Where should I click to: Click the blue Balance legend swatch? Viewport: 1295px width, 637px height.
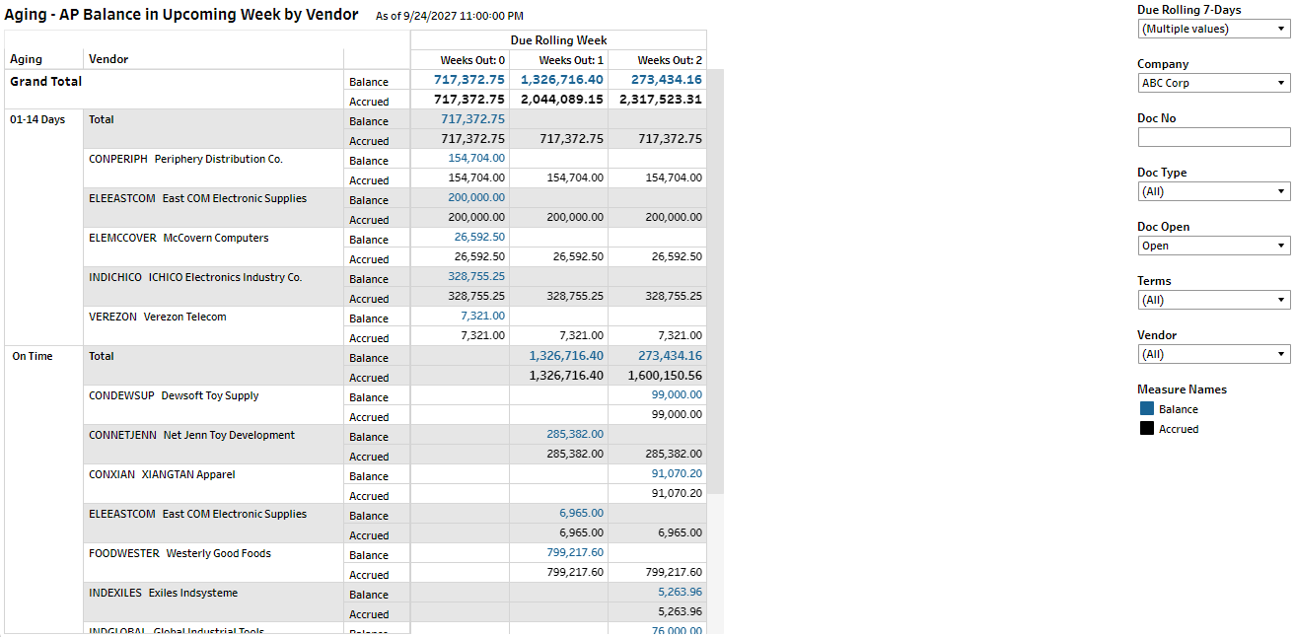(1147, 409)
